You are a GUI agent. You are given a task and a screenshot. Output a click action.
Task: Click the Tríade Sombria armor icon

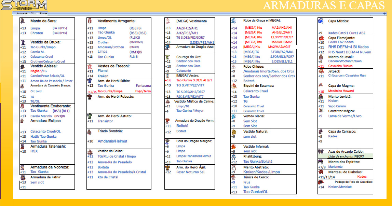click(x=90, y=132)
